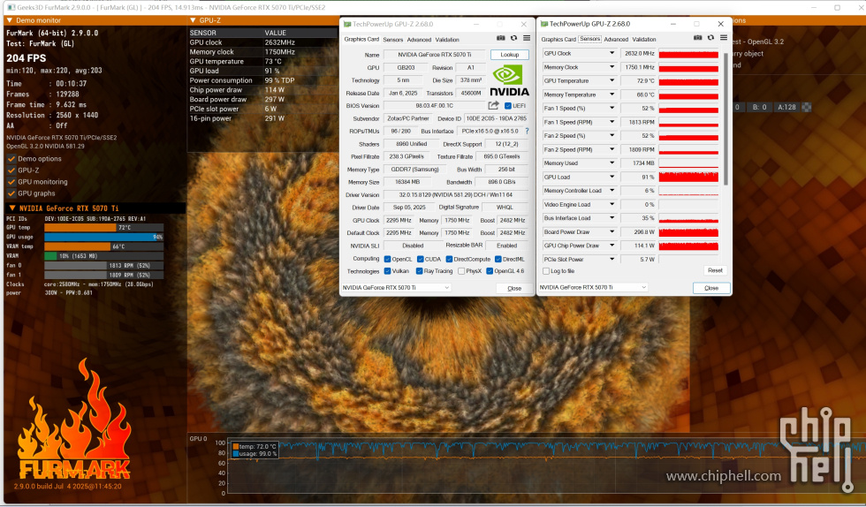Click the checkered swatch icon next to A:128
The width and height of the screenshot is (866, 507).
806,107
